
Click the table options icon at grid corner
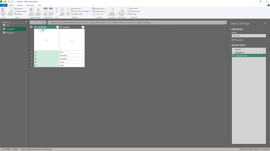click(32, 27)
